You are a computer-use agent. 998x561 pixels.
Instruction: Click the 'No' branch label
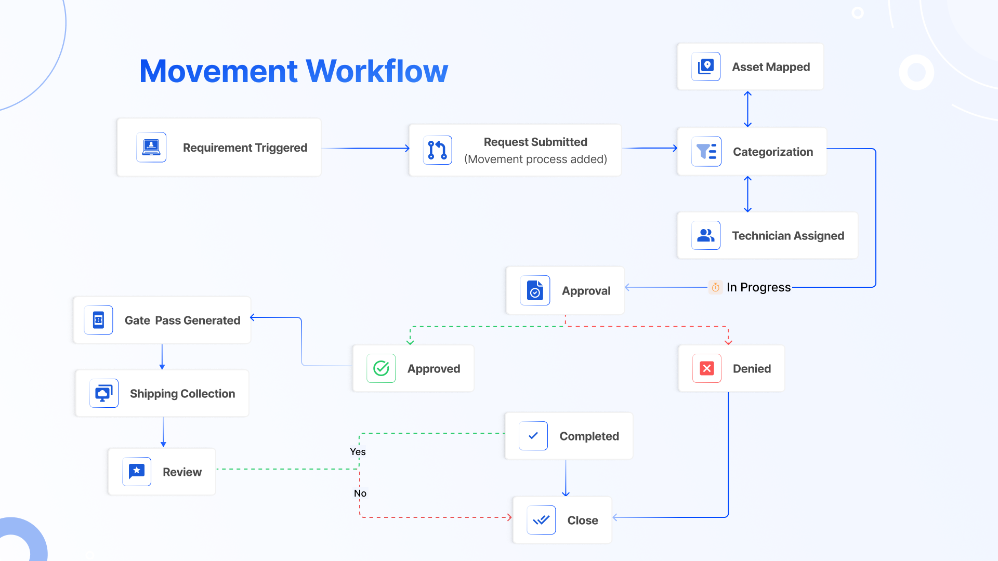pyautogui.click(x=360, y=493)
